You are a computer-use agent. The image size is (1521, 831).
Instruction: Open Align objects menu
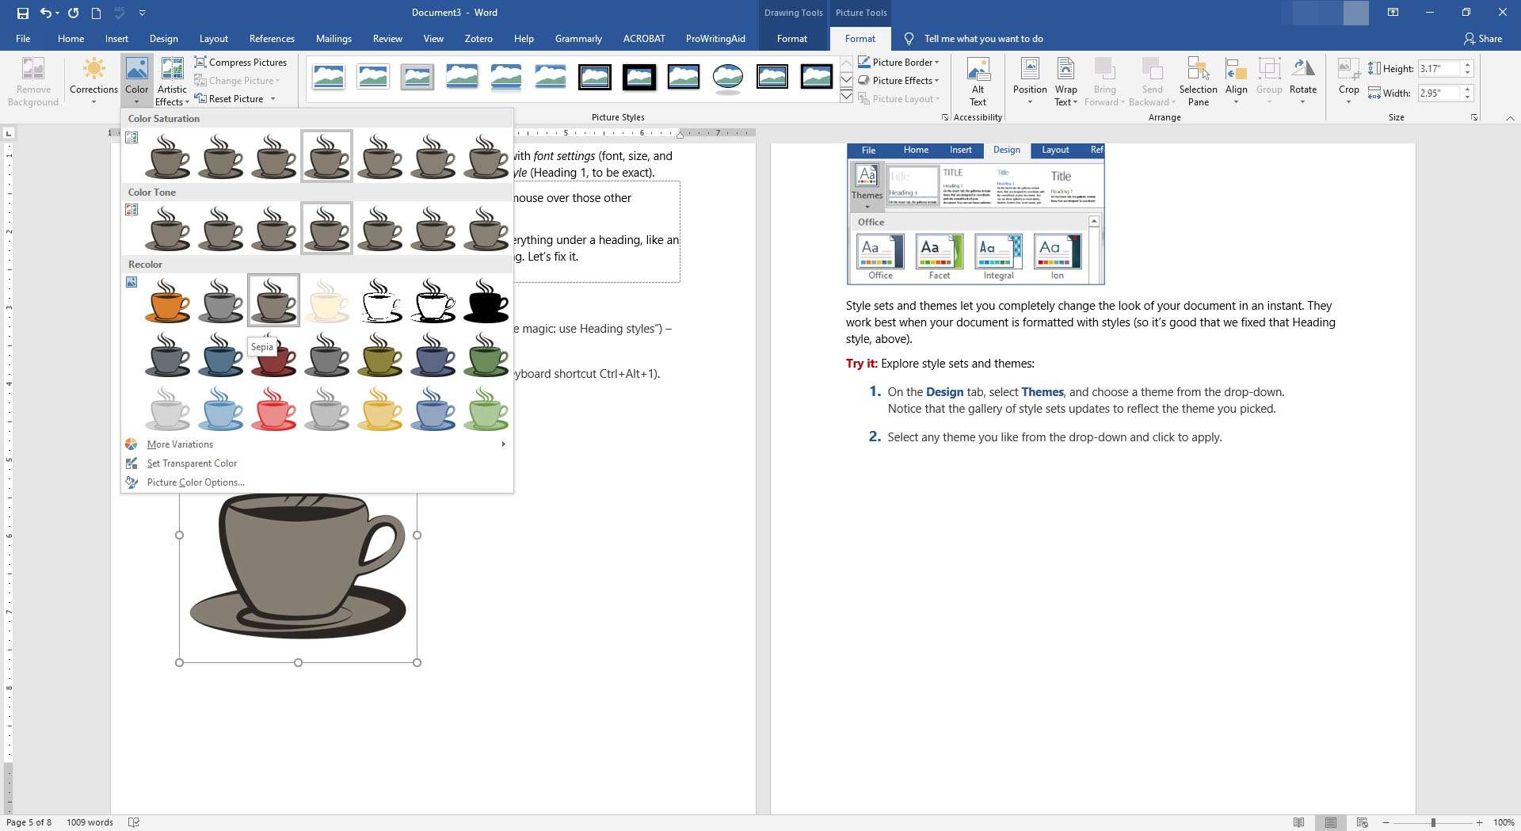tap(1236, 81)
